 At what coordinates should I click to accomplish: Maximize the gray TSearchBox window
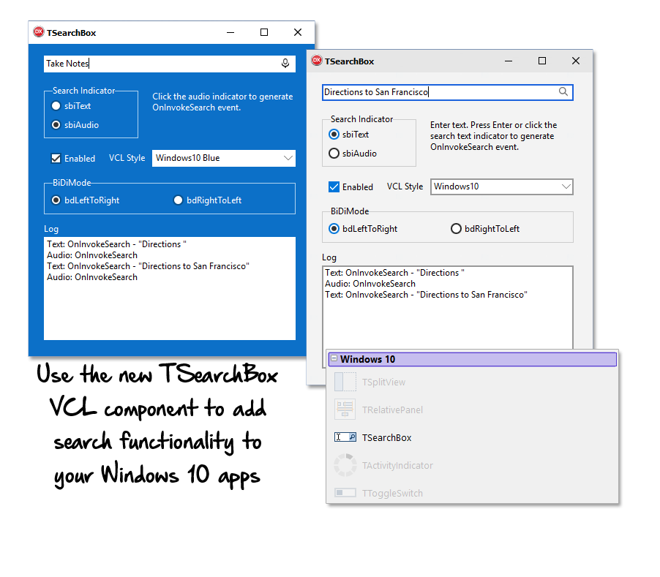542,61
